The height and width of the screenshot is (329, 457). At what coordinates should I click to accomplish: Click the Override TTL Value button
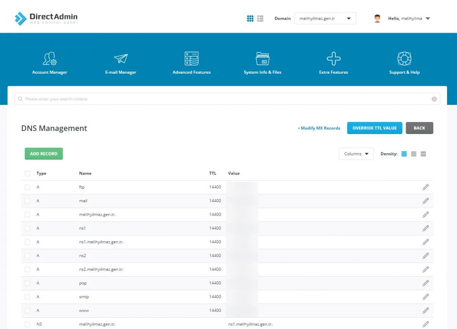point(374,128)
